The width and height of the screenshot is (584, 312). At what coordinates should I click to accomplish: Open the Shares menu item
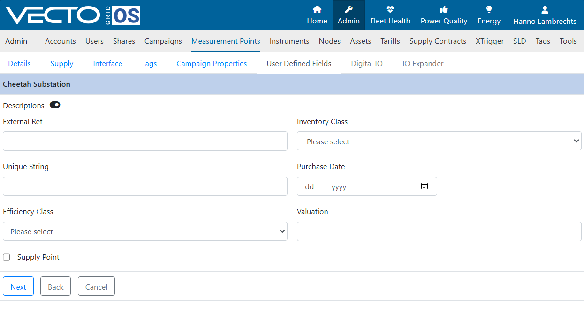point(124,41)
